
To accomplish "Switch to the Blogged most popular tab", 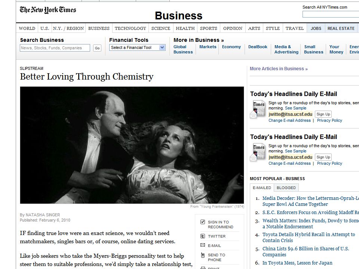I will coord(286,188).
